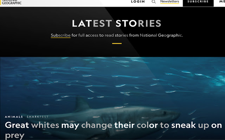
Task: Click the National Geographic text in subtitle
Action: coord(161,35)
